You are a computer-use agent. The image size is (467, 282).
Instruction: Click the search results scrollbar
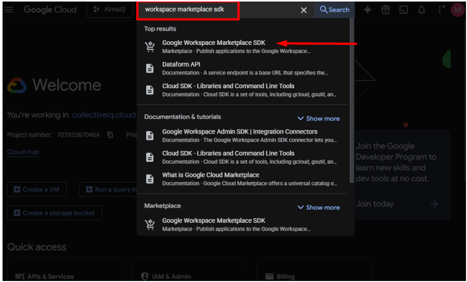[x=351, y=101]
